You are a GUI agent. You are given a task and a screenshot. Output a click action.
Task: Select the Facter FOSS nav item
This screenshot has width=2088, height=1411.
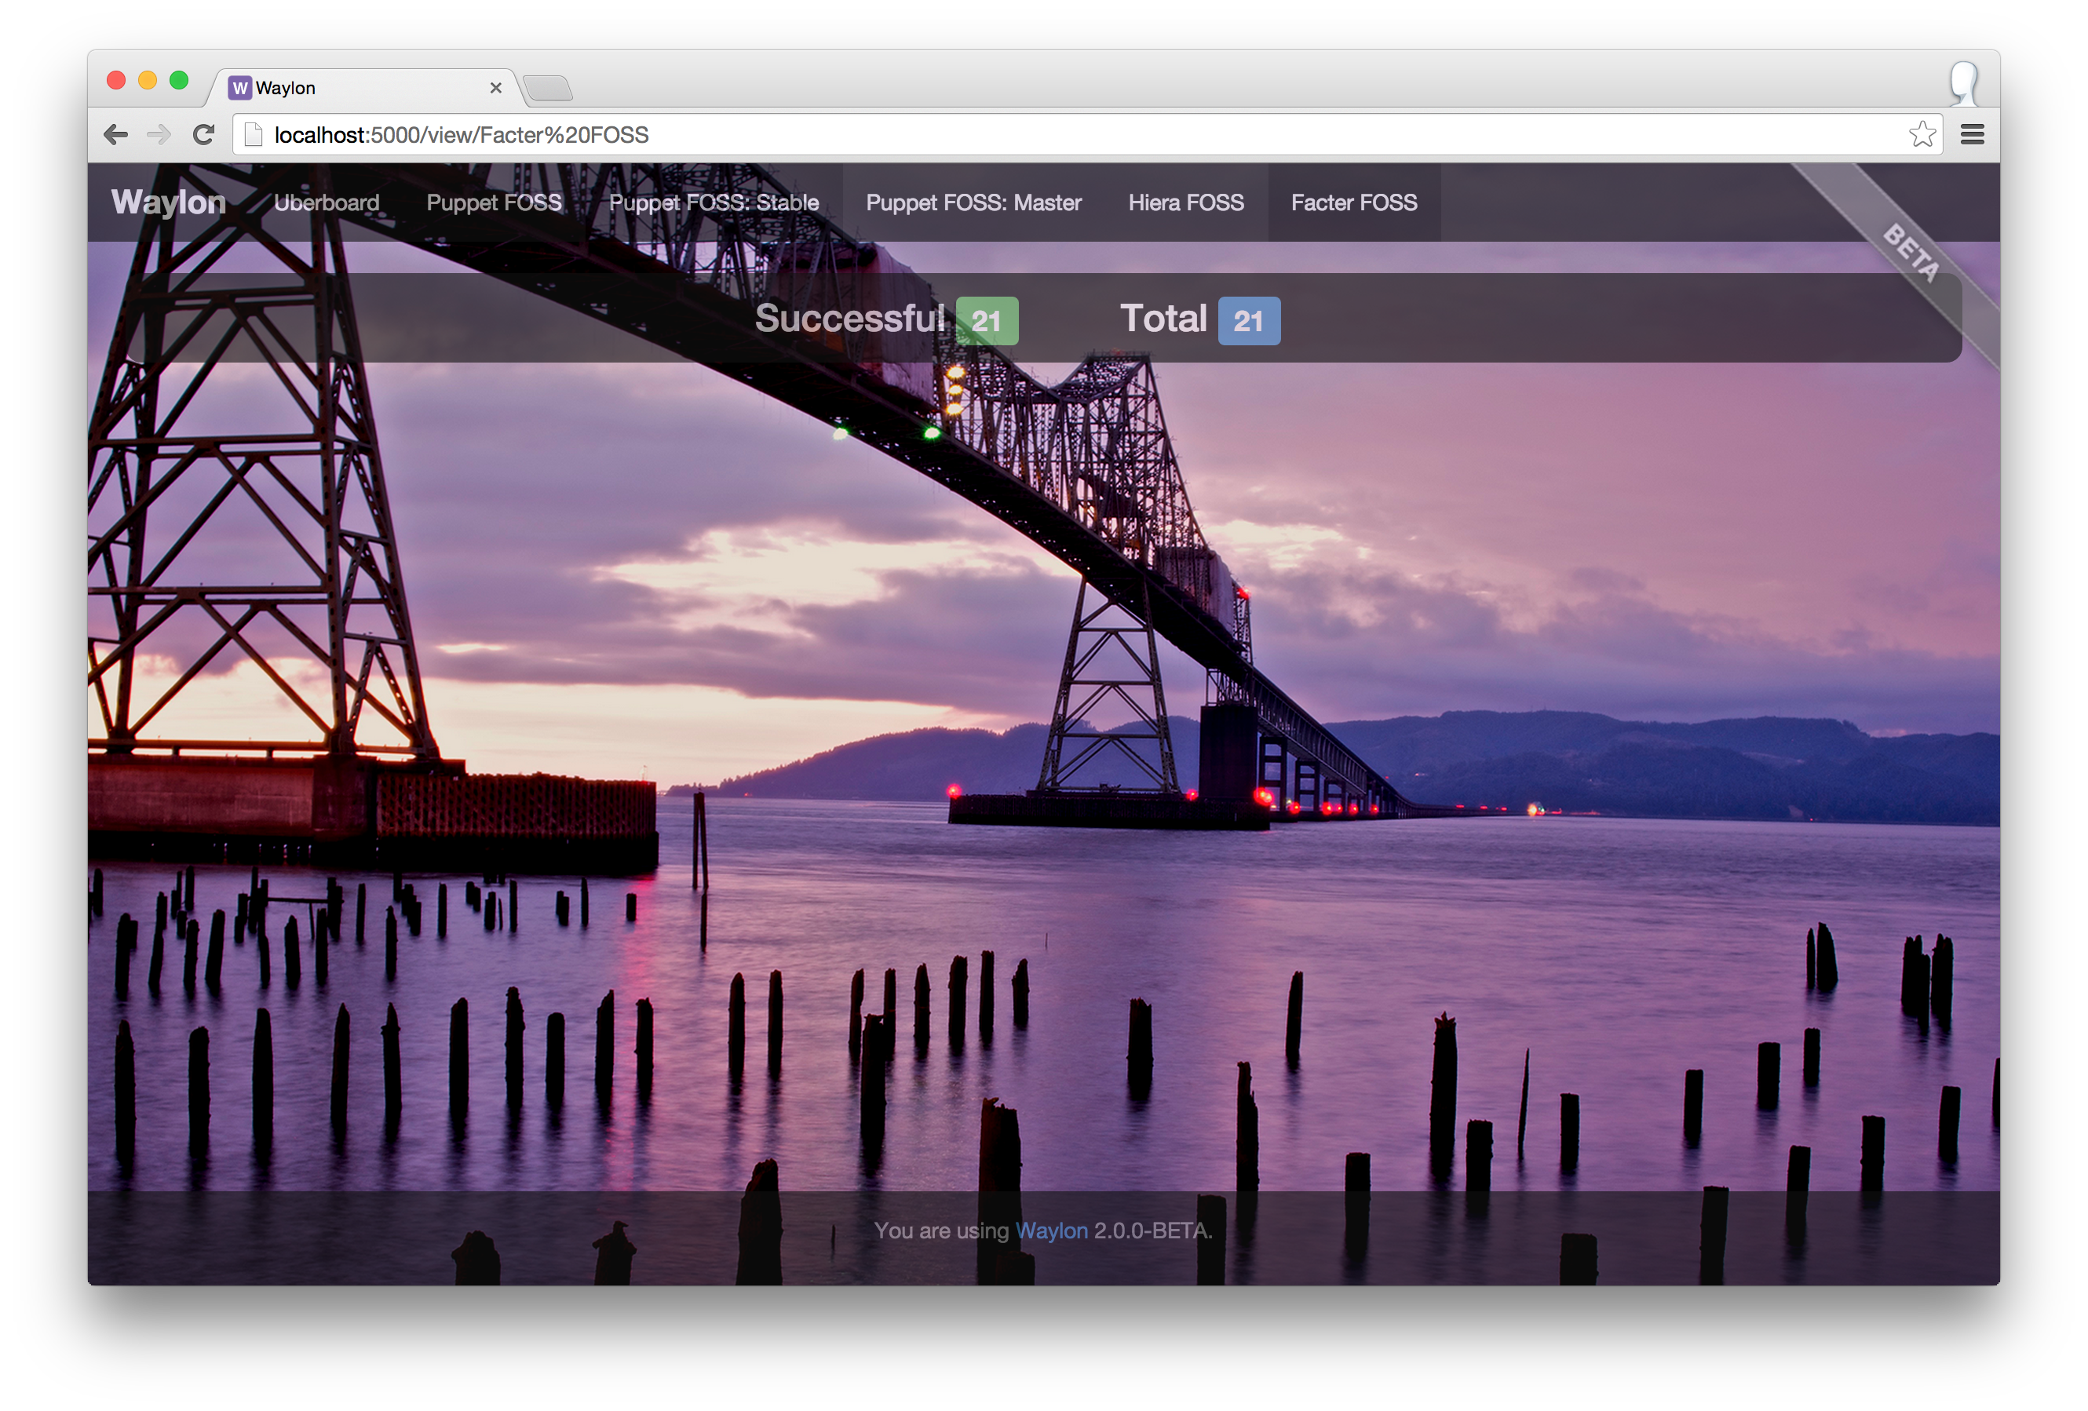pos(1354,203)
